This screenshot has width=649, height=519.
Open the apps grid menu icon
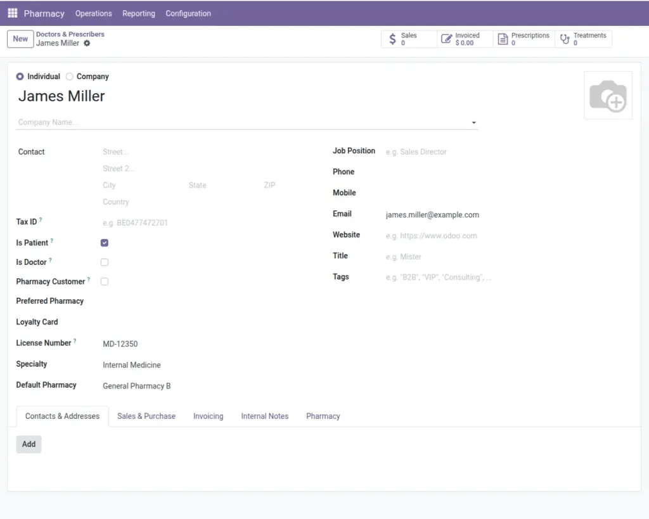tap(13, 13)
